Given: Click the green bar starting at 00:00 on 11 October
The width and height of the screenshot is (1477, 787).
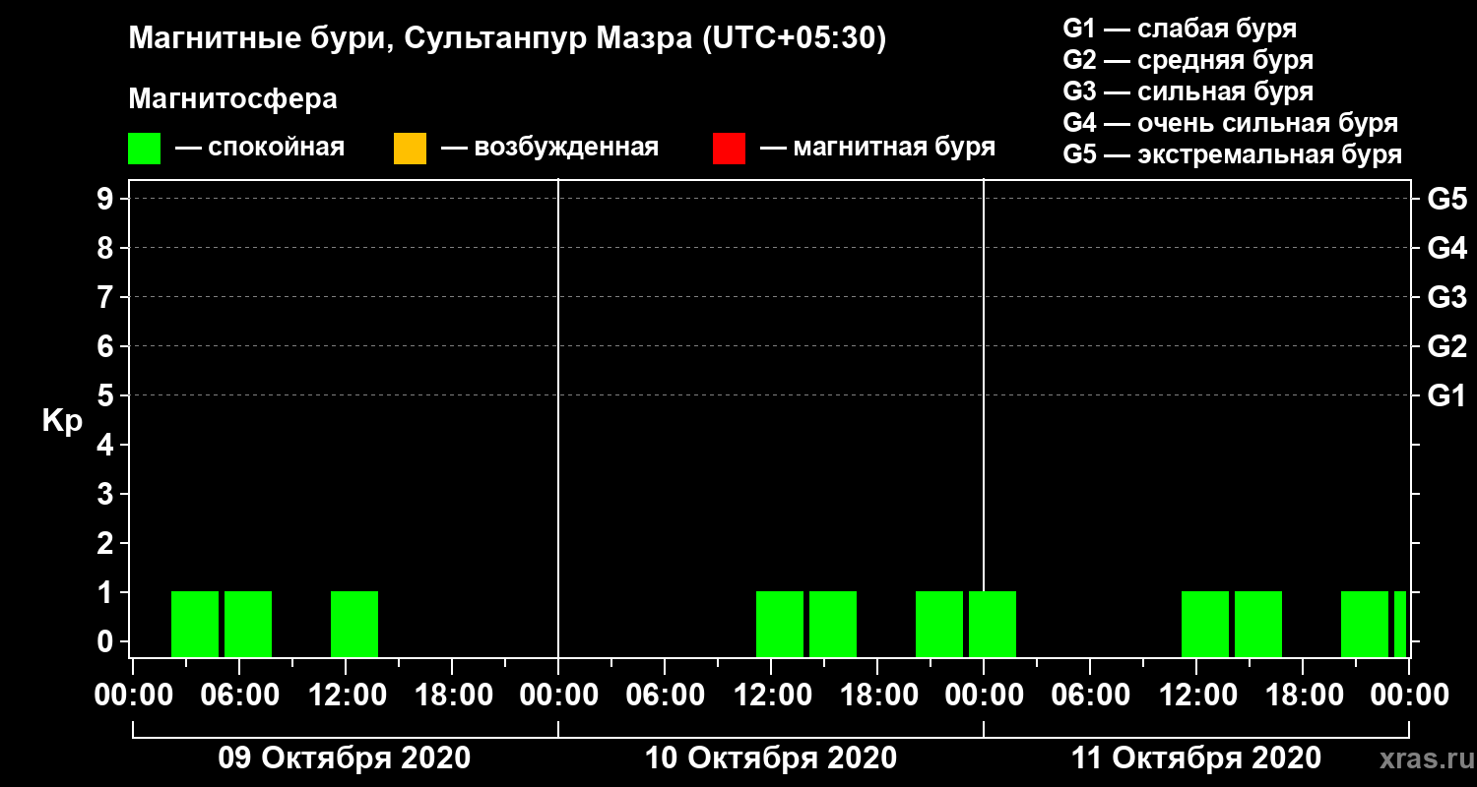Looking at the screenshot, I should pyautogui.click(x=993, y=624).
